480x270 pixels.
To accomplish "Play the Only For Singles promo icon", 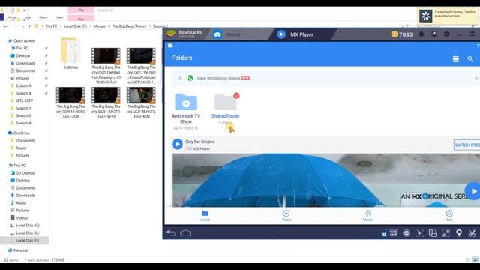I will [x=177, y=144].
